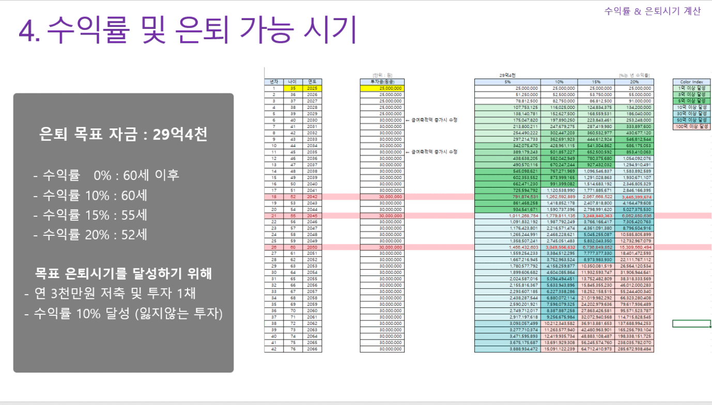This screenshot has width=712, height=405.
Task: Click the '년차' column header
Action: 274,82
